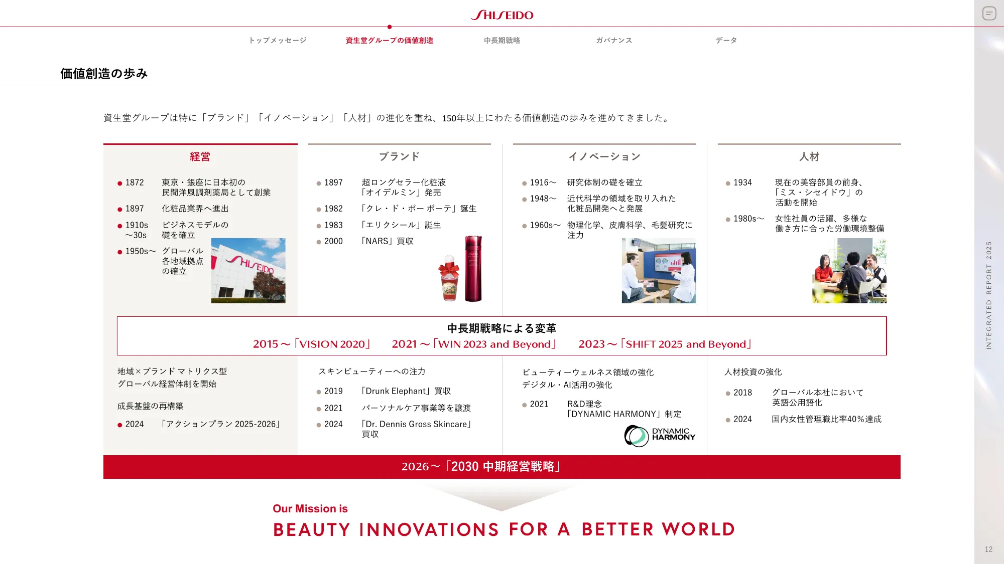Click 2023～「SHIFT 2025 and Beyond」 text
This screenshot has height=564, width=1004.
pyautogui.click(x=665, y=344)
